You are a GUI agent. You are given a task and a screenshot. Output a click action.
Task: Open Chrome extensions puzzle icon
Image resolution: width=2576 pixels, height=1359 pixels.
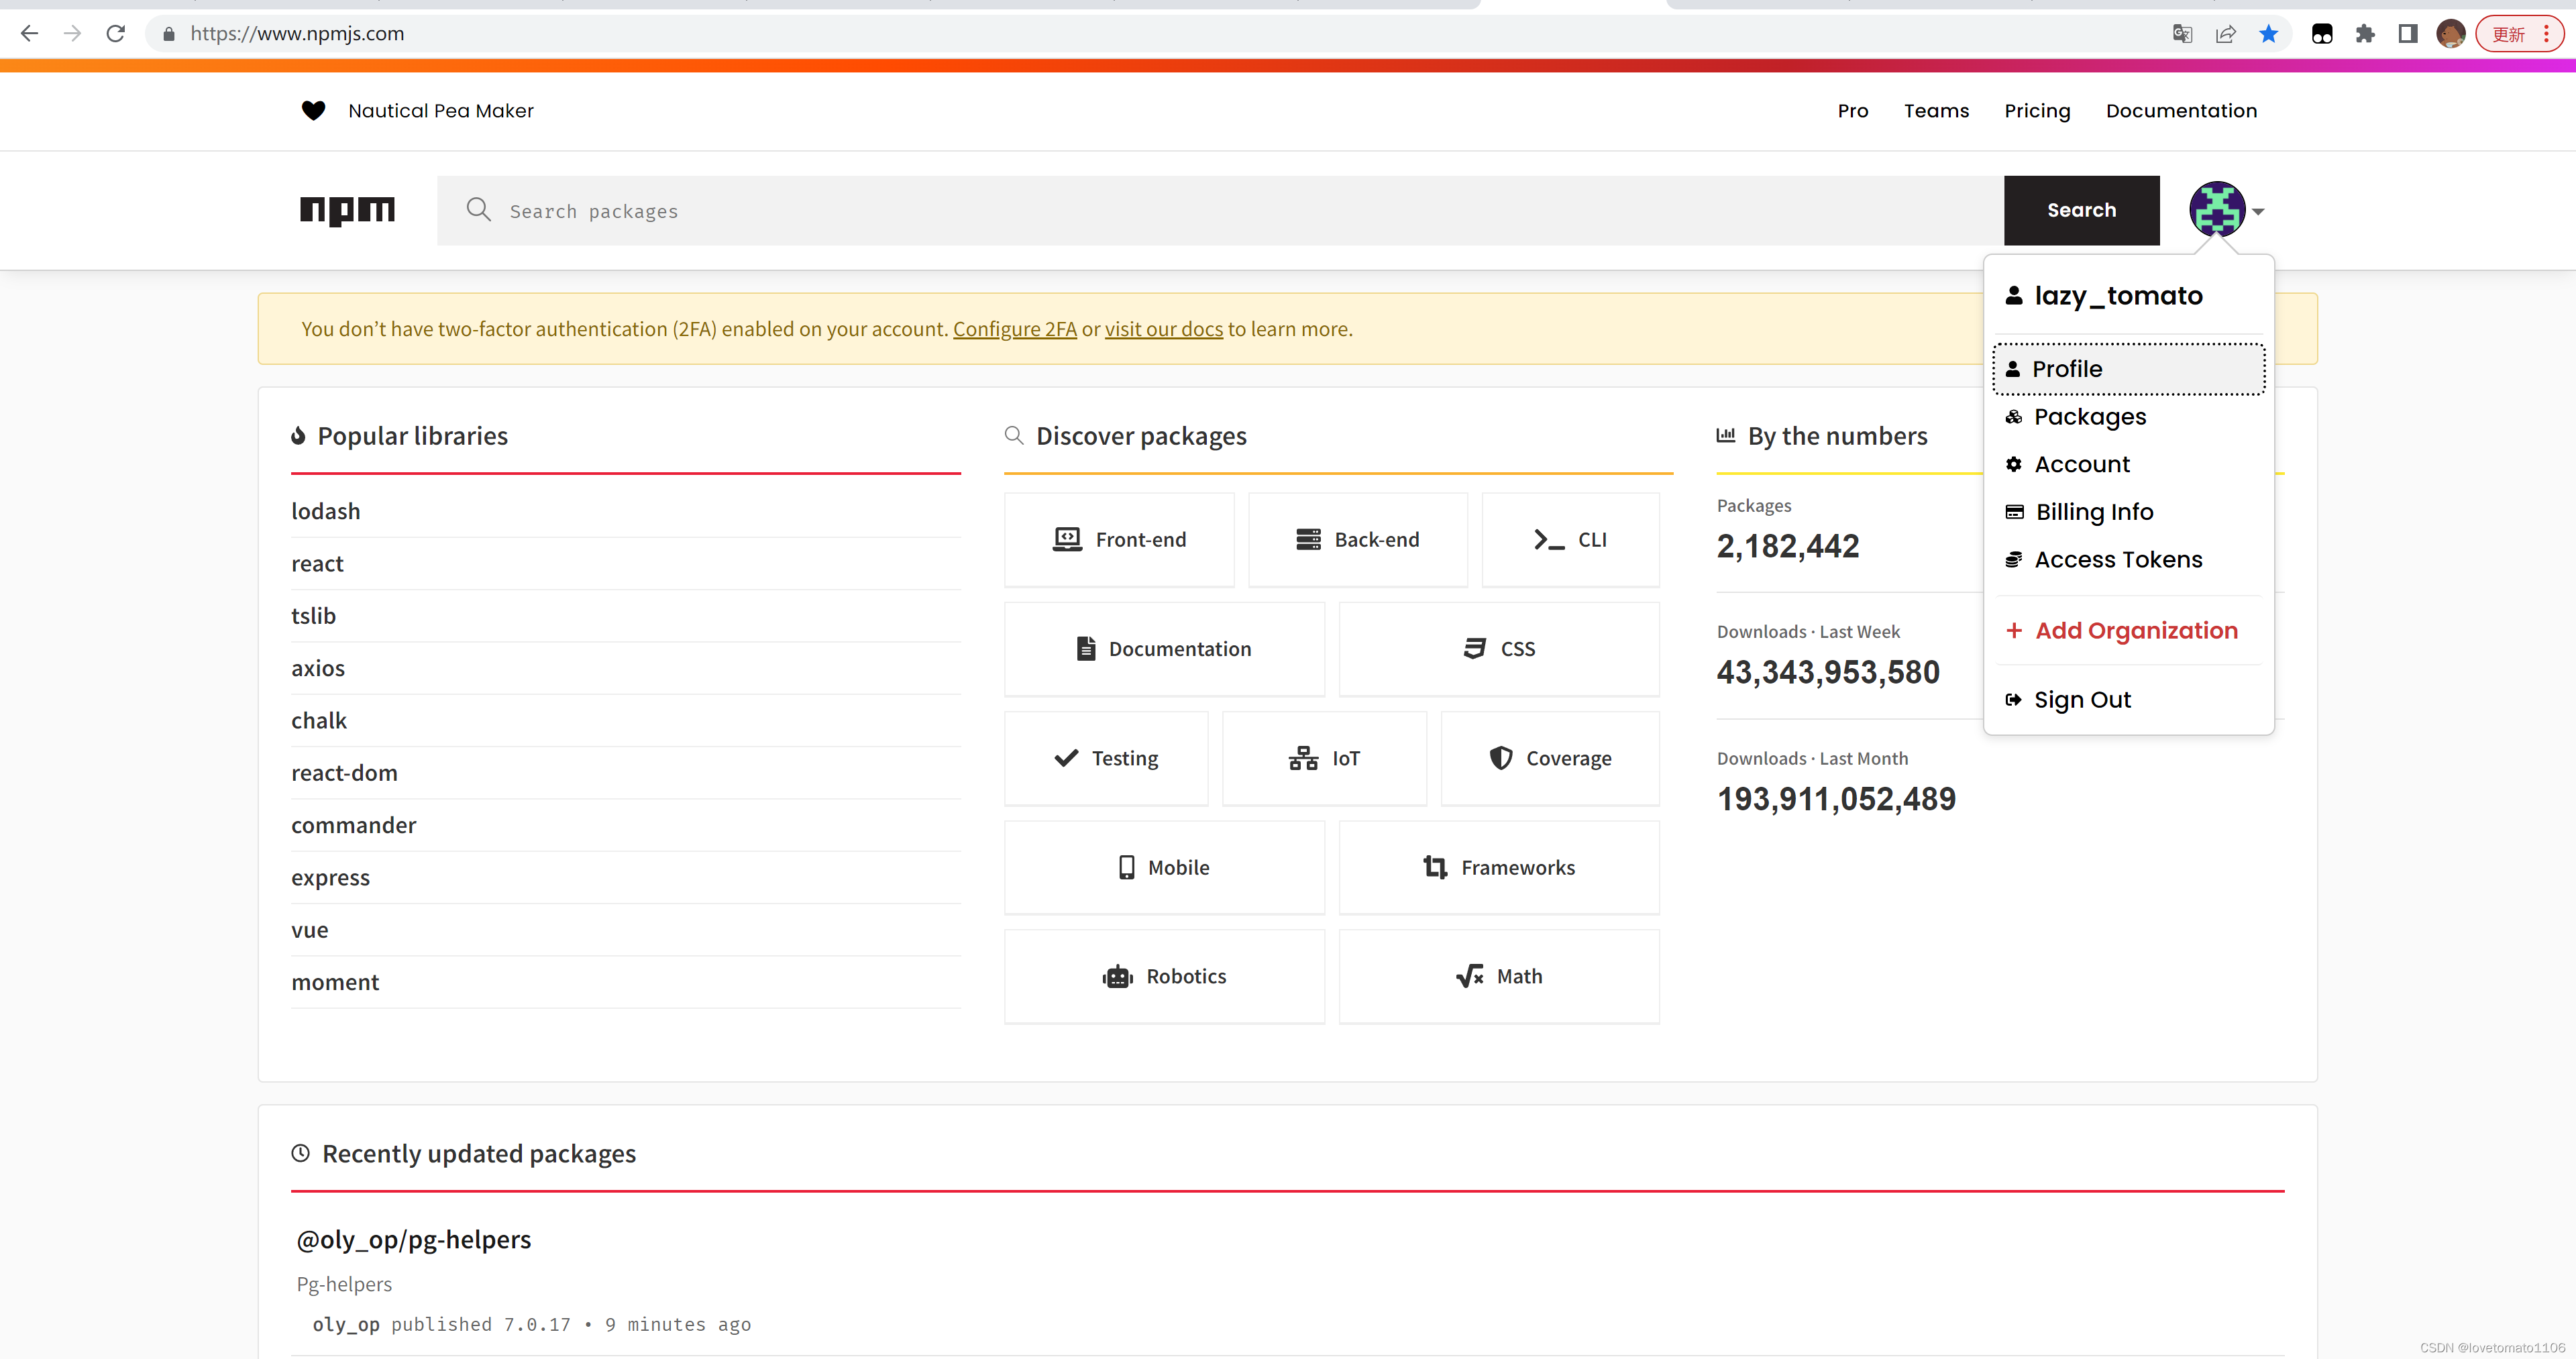(2364, 34)
